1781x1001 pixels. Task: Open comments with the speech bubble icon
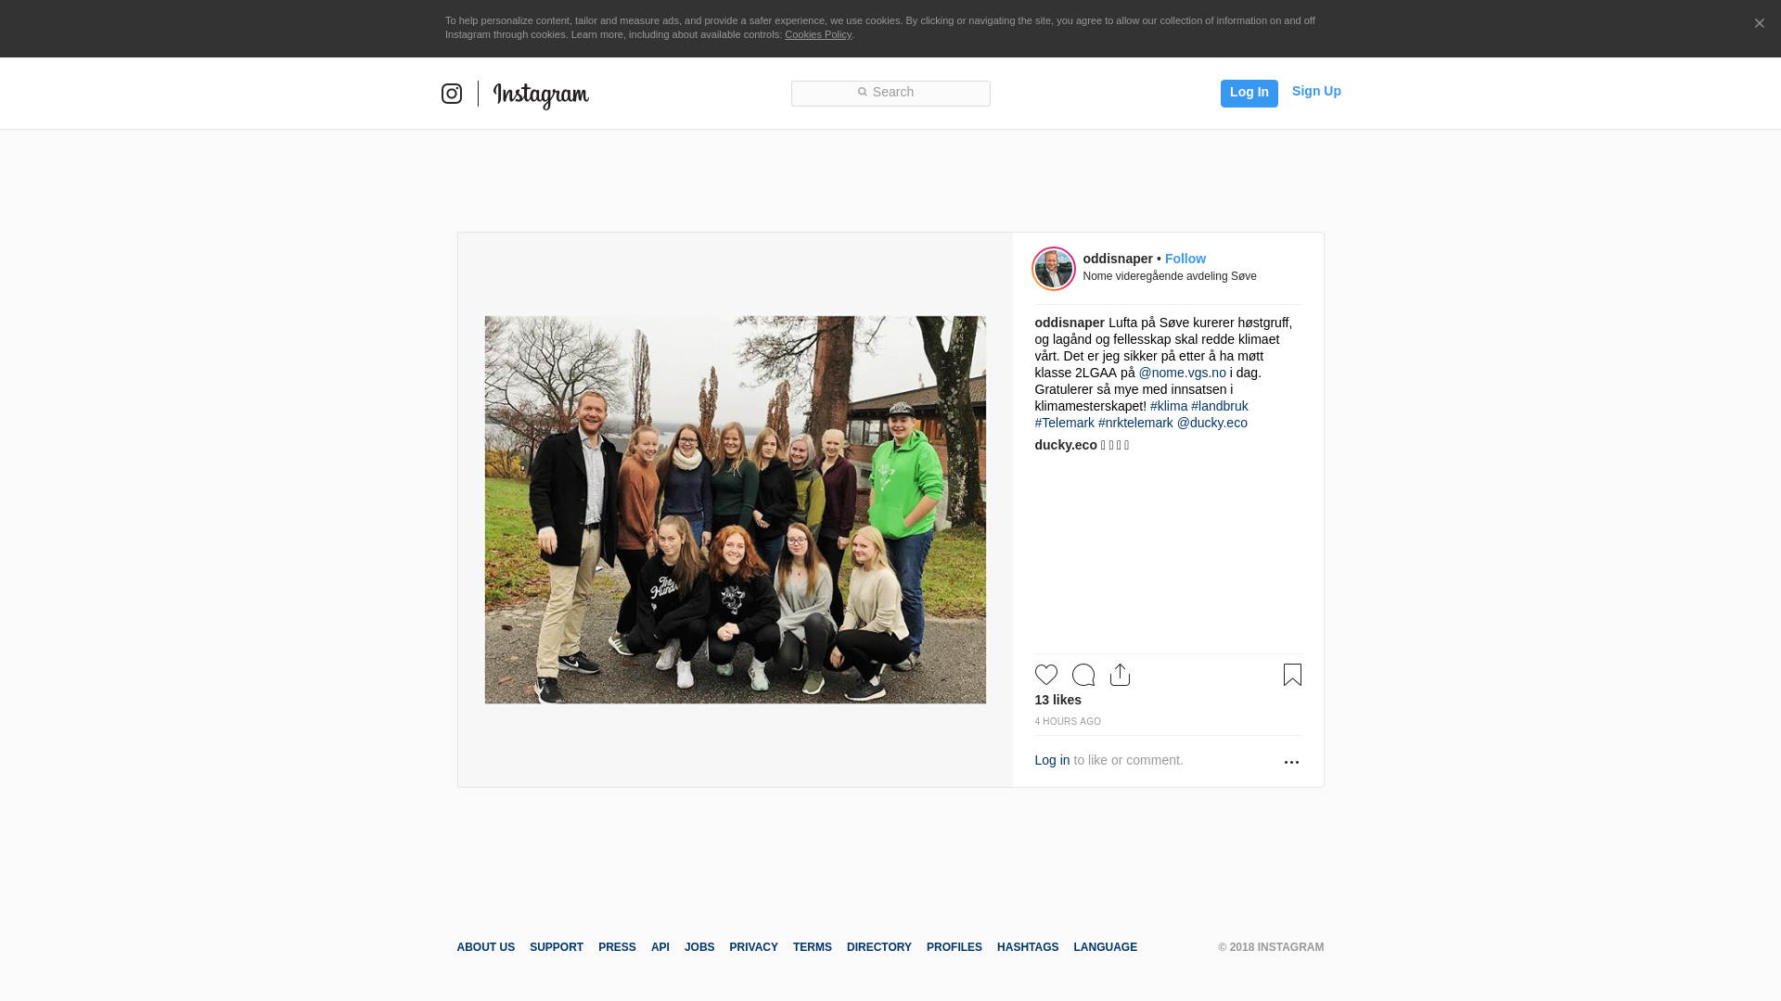(1083, 675)
